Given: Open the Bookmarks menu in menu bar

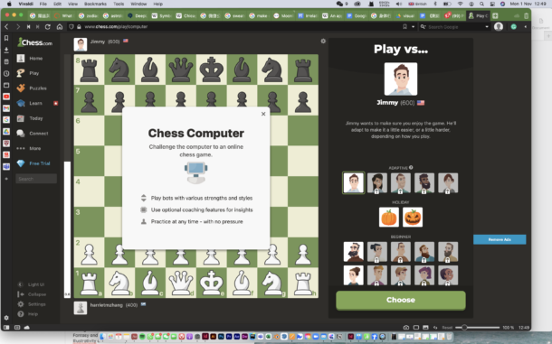Looking at the screenshot, I should 95,4.
